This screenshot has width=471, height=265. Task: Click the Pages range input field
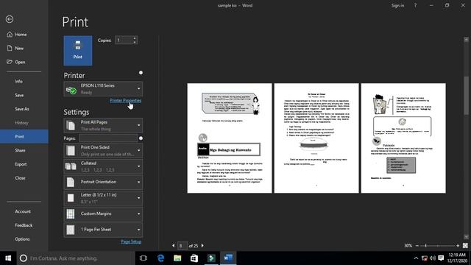pos(108,138)
